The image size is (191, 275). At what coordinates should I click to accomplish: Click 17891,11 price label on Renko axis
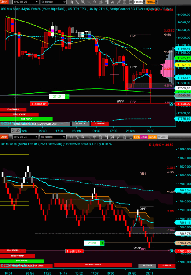coord(183,223)
